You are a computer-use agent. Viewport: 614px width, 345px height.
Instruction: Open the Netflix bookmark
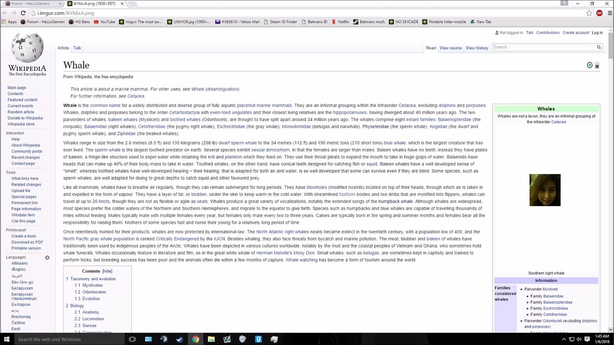(340, 22)
